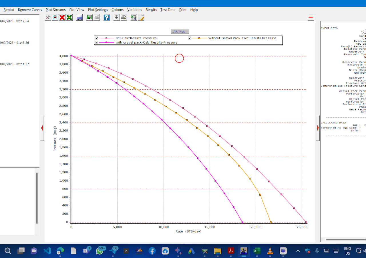
Task: Open the Plot View menu
Action: [x=77, y=10]
